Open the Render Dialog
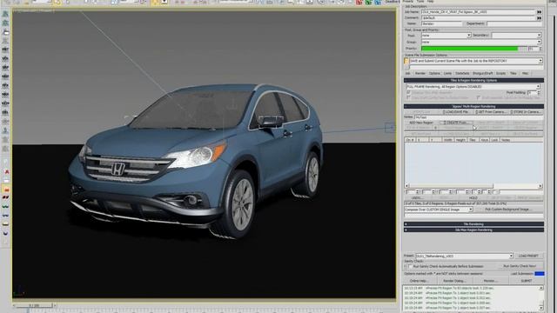 point(454,281)
